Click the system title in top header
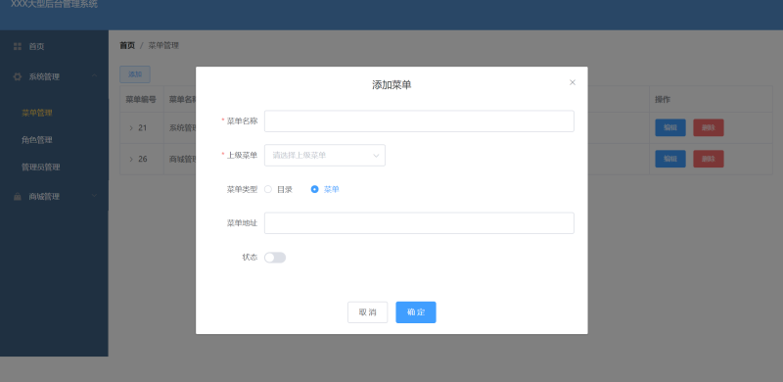 (x=54, y=5)
